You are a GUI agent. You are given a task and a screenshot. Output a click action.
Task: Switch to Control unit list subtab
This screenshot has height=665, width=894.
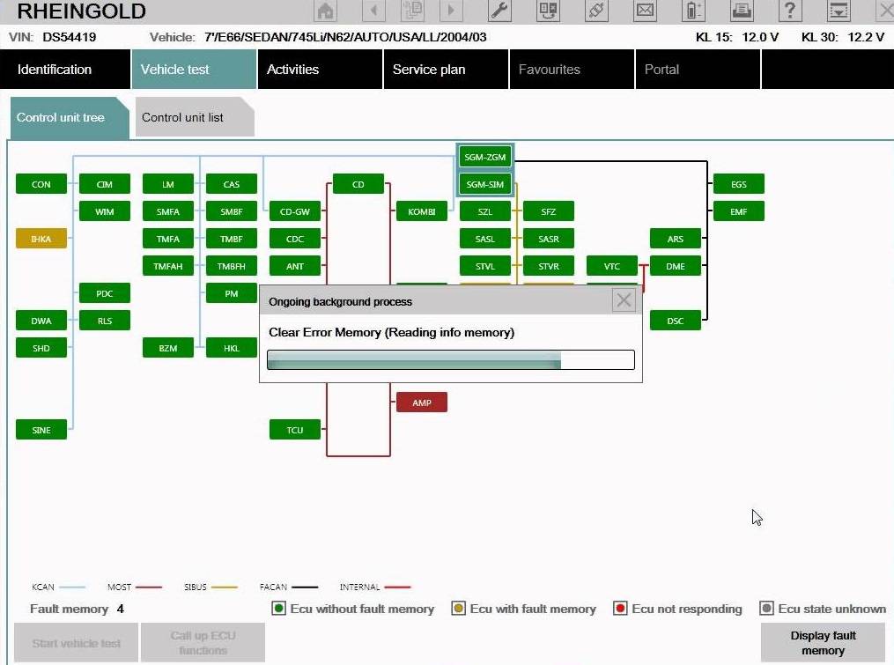click(x=195, y=117)
